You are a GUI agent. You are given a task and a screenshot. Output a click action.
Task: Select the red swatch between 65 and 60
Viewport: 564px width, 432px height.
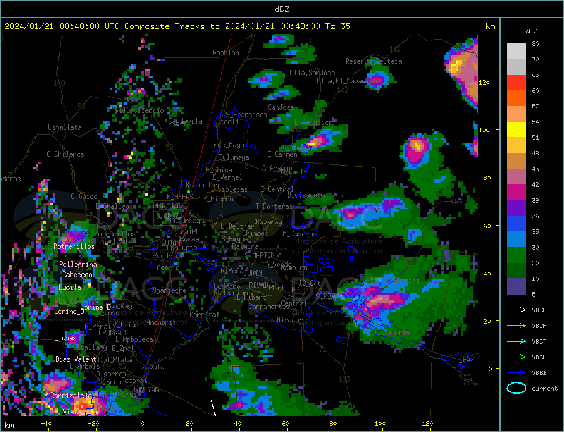[x=516, y=82]
